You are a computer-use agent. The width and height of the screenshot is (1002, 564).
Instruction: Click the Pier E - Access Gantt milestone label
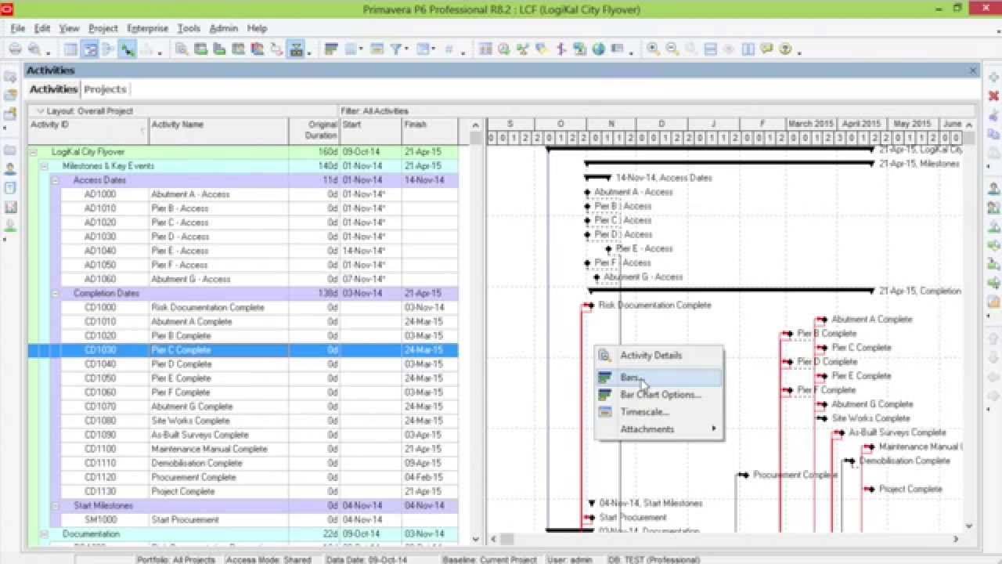(x=643, y=248)
